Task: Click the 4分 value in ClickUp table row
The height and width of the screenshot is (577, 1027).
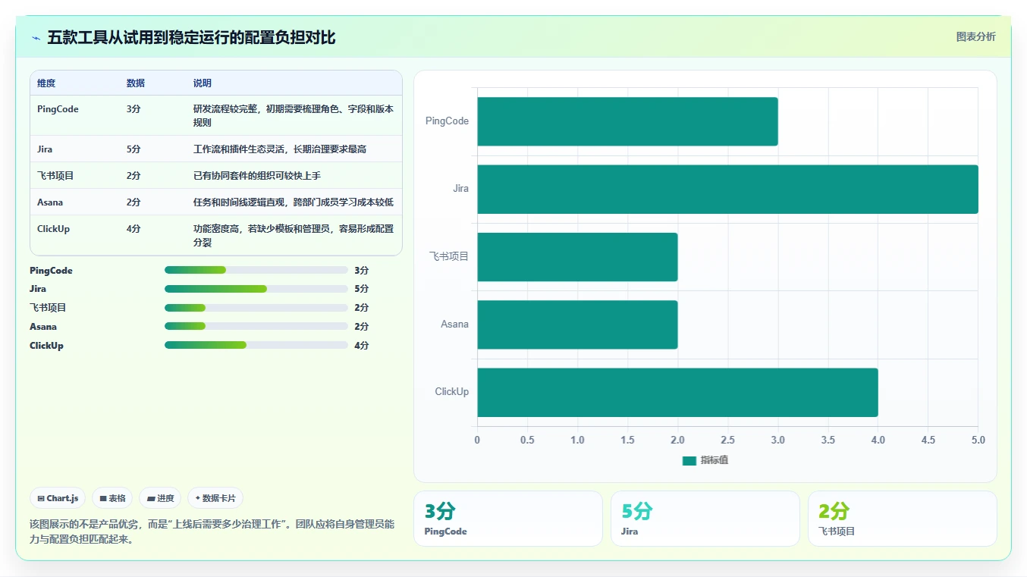Action: tap(133, 229)
